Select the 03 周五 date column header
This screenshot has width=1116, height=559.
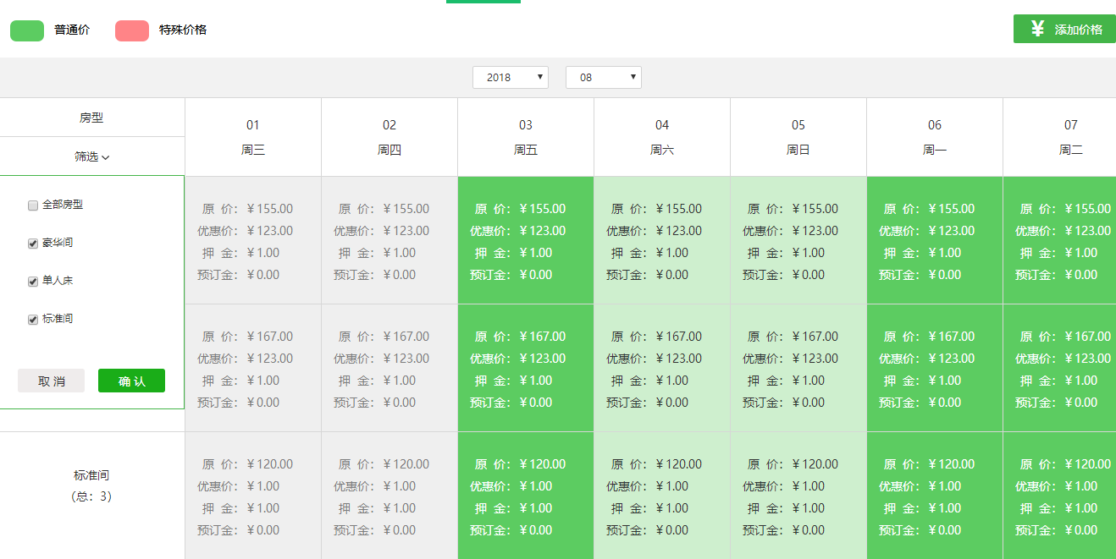click(526, 137)
